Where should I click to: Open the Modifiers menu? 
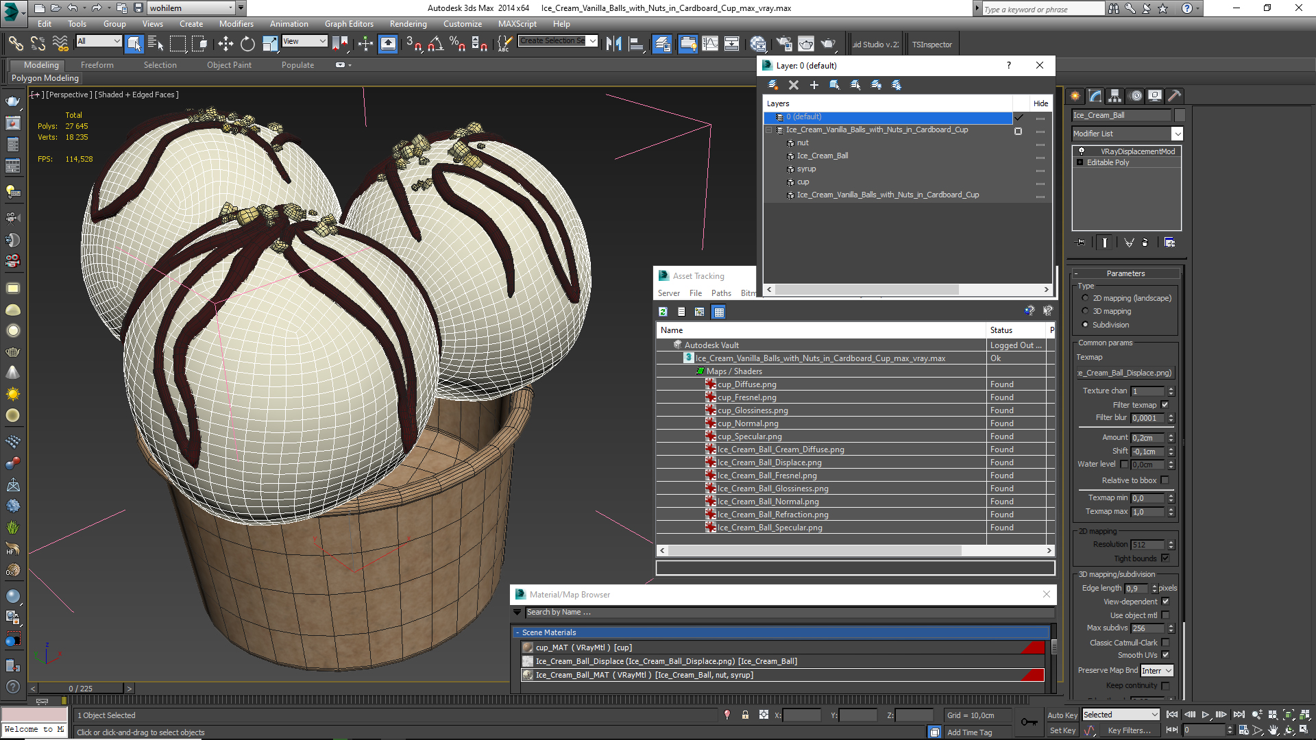236,24
